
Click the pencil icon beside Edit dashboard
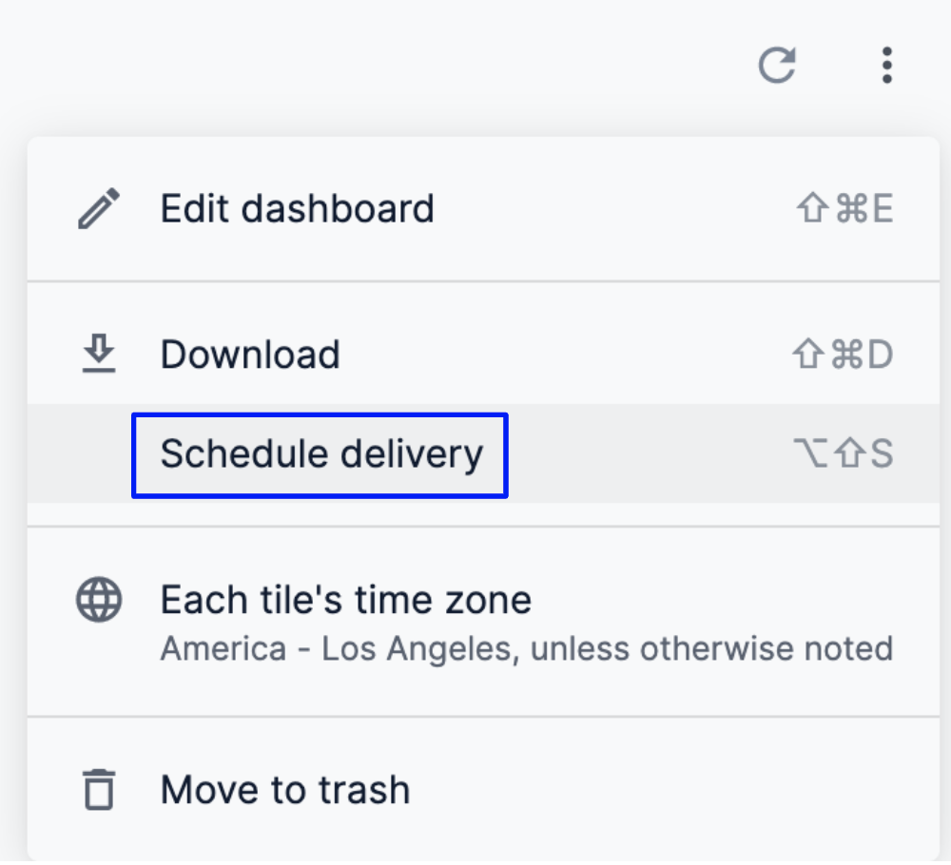[99, 209]
